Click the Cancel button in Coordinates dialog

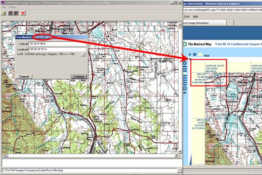(x=24, y=76)
